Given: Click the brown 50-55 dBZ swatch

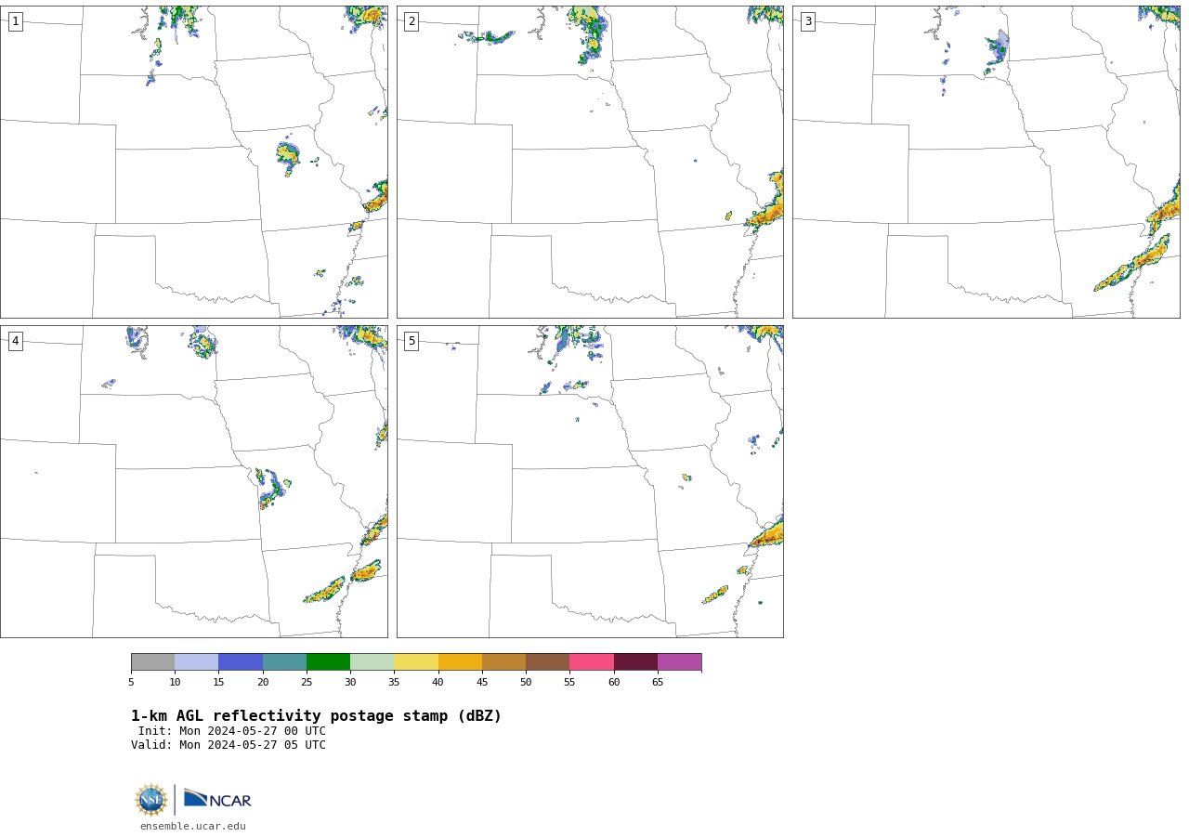Looking at the screenshot, I should coord(548,661).
